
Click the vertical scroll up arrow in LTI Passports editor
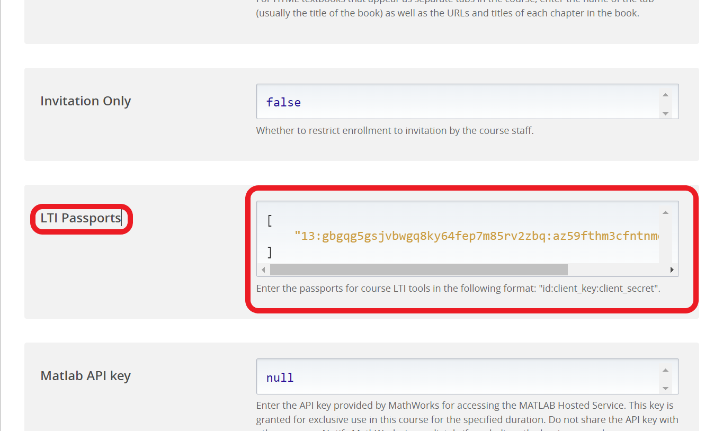click(x=665, y=212)
